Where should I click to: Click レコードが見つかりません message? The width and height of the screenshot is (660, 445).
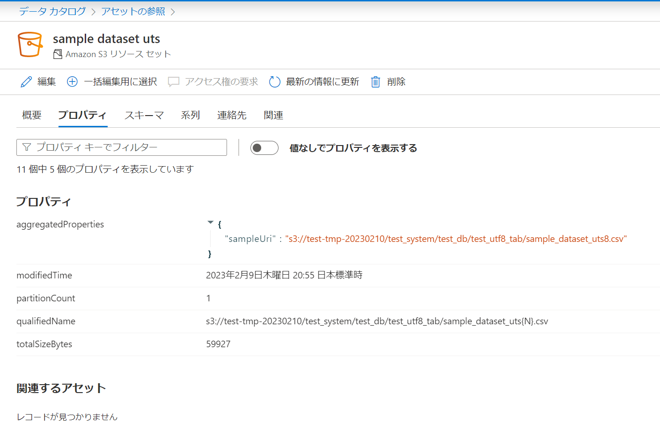coord(67,417)
